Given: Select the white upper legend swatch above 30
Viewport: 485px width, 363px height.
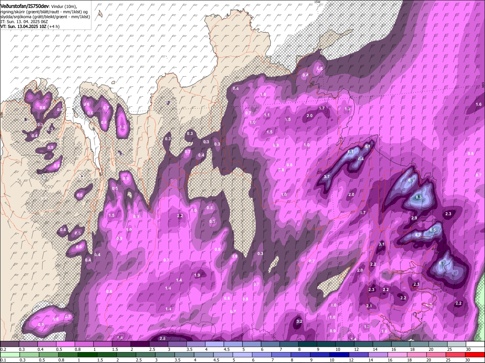Looking at the screenshot, I should pyautogui.click(x=475, y=344).
